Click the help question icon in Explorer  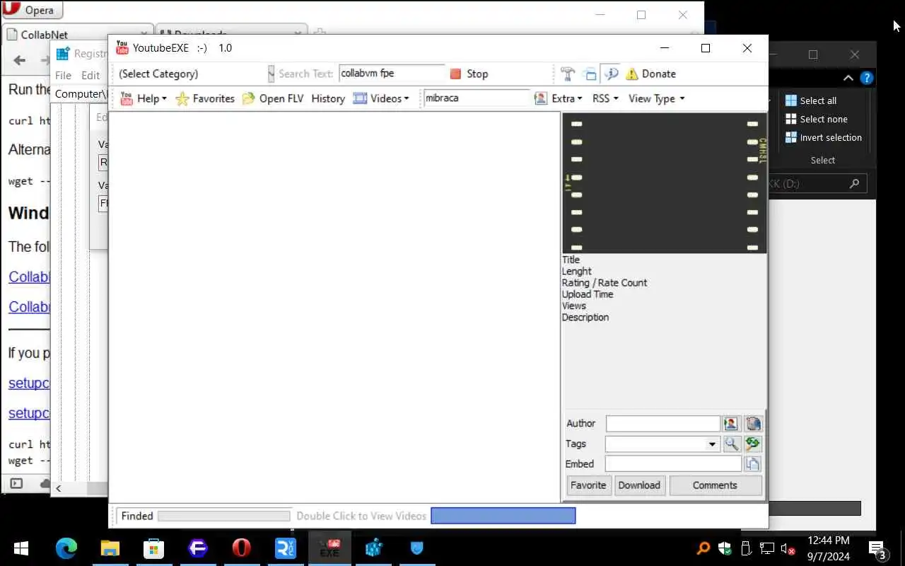pos(866,78)
